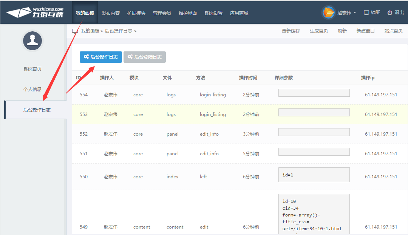Click ID 552 cell
This screenshot has width=408, height=235.
(83, 134)
